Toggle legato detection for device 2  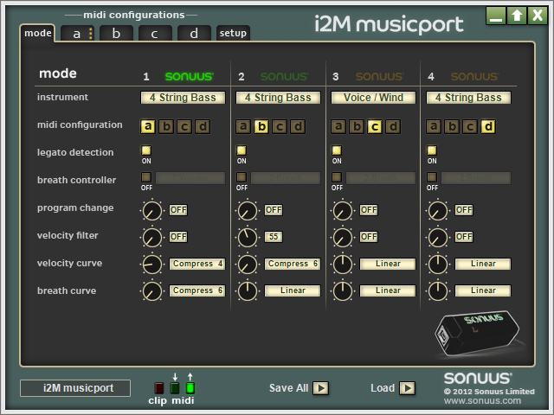click(242, 150)
